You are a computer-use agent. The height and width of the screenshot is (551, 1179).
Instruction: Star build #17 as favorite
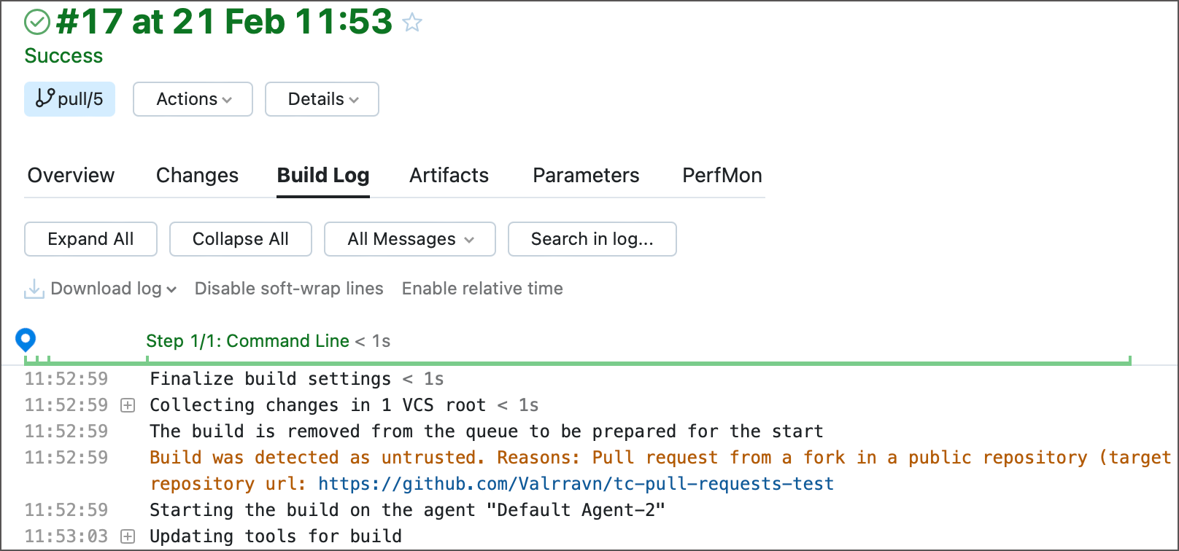(412, 23)
